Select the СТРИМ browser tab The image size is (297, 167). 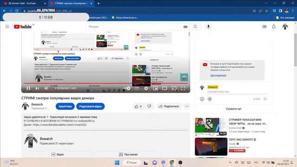(71, 3)
